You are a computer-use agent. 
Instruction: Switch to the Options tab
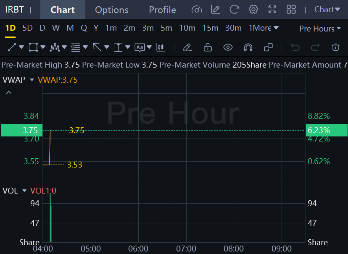(x=112, y=10)
